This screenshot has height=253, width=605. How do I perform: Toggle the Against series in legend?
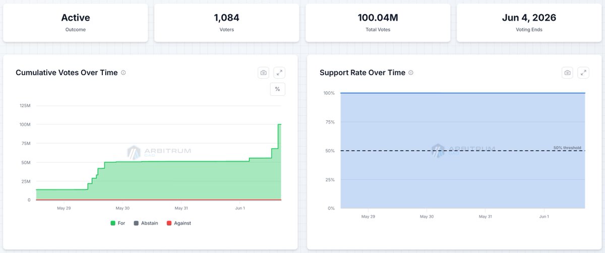(x=178, y=223)
